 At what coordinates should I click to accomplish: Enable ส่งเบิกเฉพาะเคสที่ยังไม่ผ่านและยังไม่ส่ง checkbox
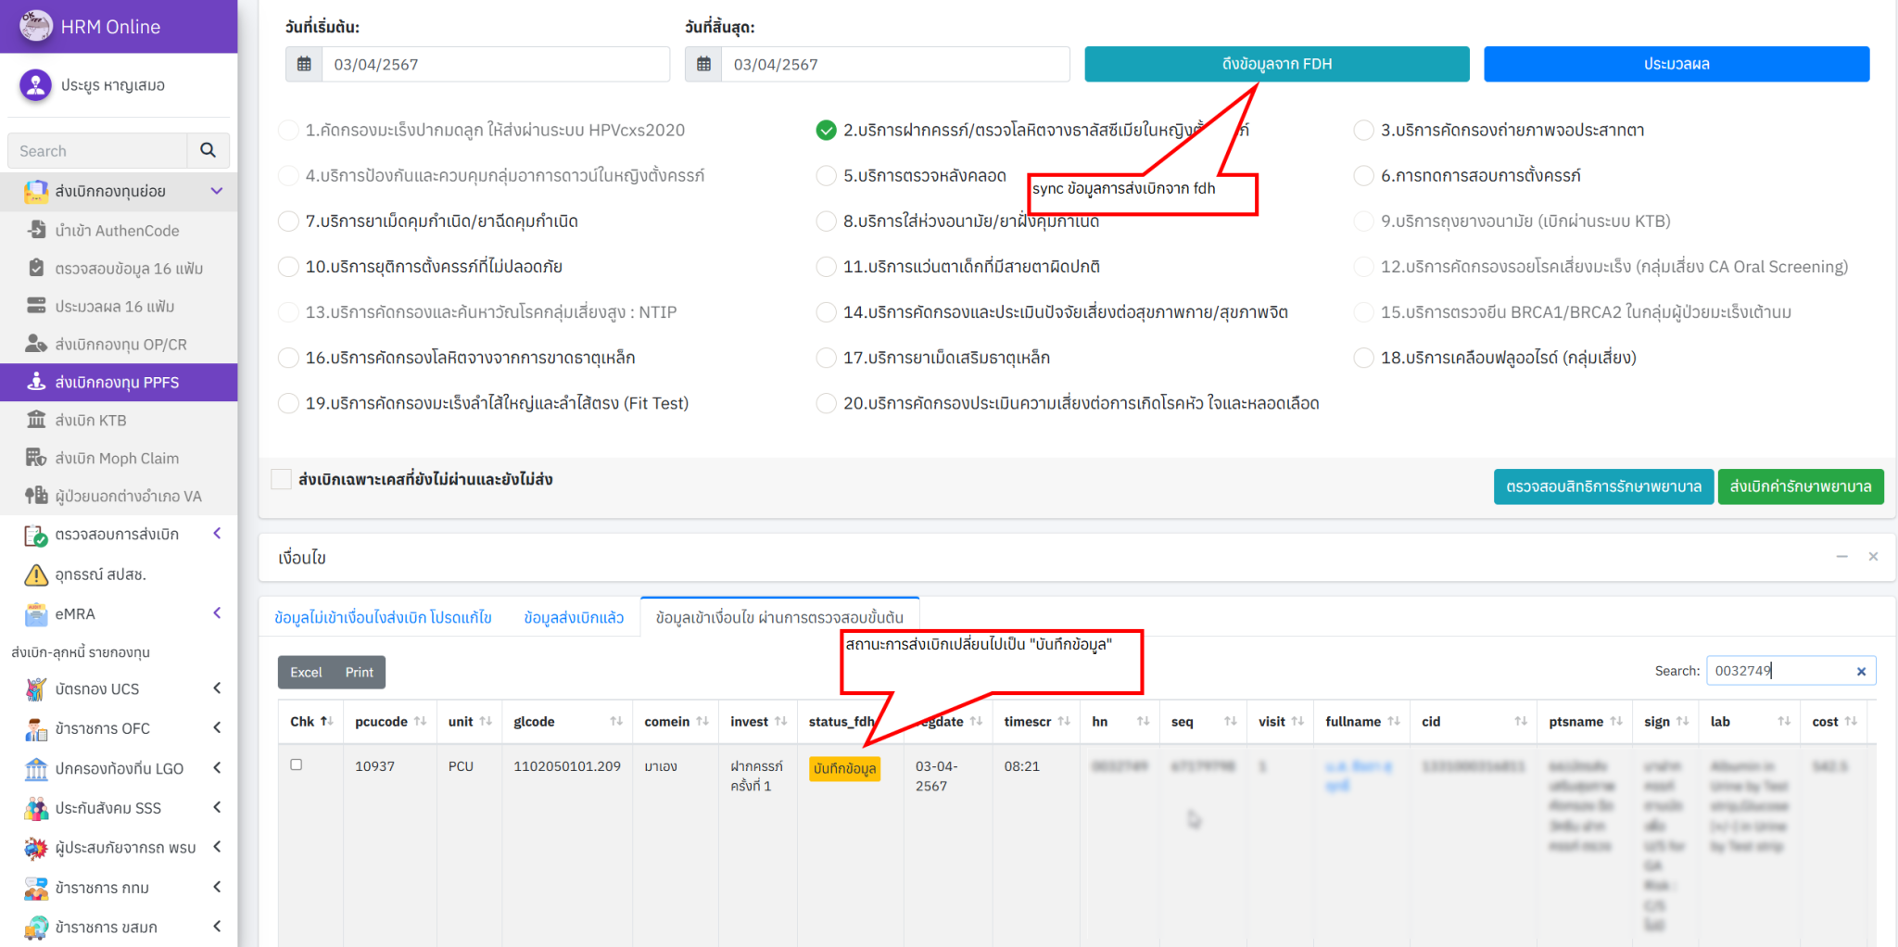click(x=281, y=479)
